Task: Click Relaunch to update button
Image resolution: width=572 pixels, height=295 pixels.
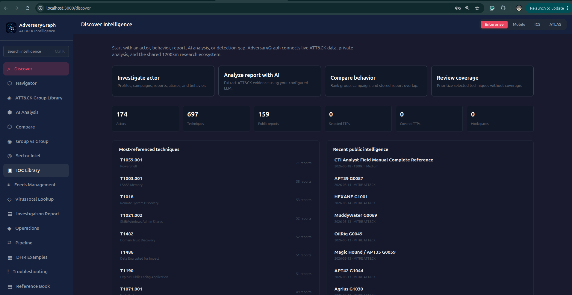Action: click(547, 8)
